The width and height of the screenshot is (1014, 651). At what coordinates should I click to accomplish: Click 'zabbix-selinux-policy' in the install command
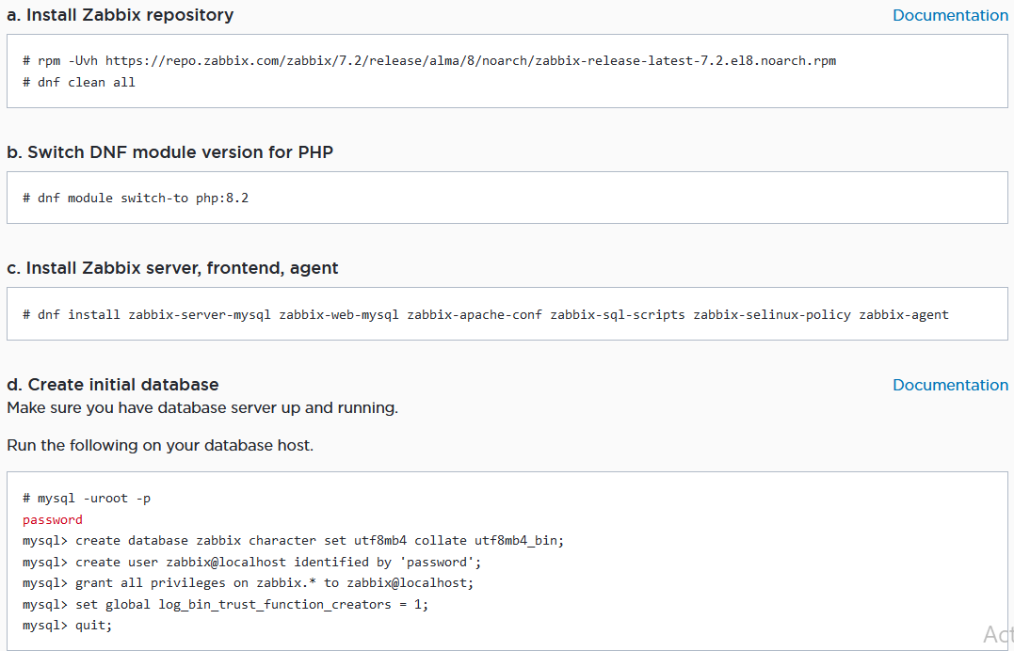pyautogui.click(x=771, y=314)
